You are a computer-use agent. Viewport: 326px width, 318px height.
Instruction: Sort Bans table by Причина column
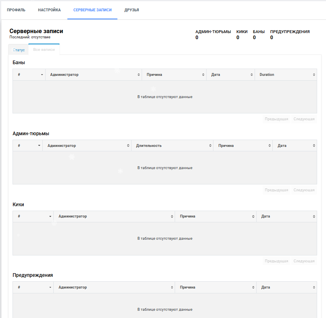pos(174,75)
